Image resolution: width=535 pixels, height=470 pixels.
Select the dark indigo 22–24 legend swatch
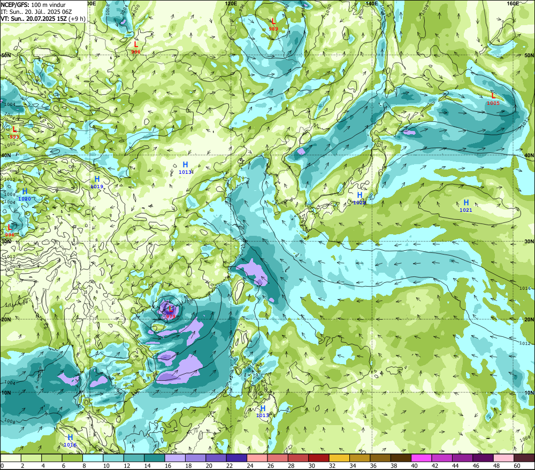236,458
